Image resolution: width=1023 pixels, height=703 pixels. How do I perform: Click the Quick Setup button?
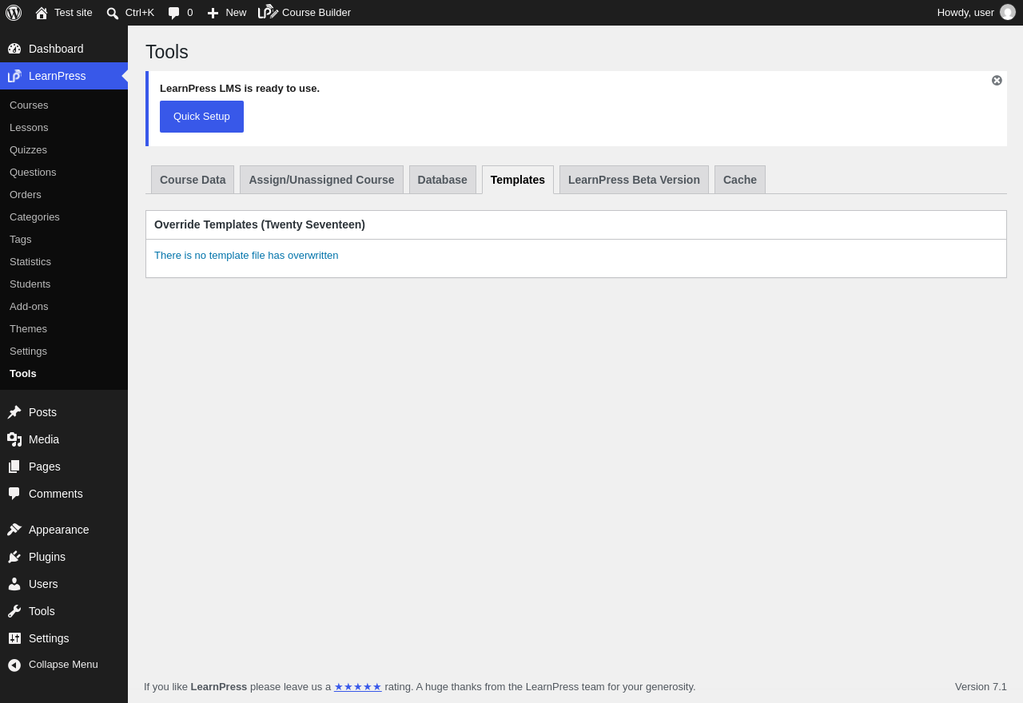click(201, 117)
